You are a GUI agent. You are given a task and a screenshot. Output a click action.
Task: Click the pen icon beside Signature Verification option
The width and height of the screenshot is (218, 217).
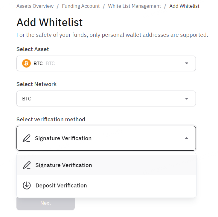(x=27, y=165)
